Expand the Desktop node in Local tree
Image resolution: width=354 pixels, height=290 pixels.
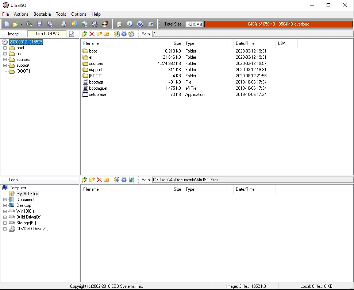pos(5,205)
